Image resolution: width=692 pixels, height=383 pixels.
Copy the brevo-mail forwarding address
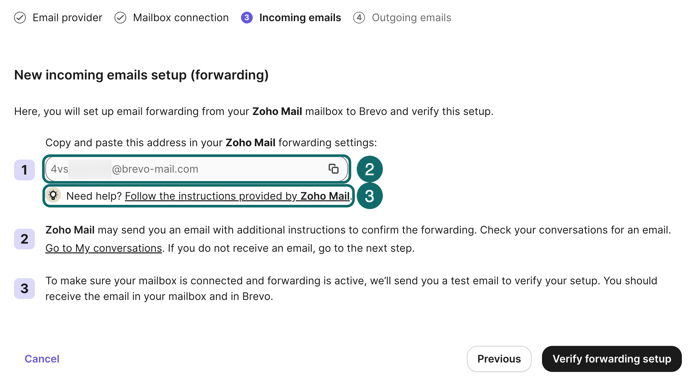[334, 169]
